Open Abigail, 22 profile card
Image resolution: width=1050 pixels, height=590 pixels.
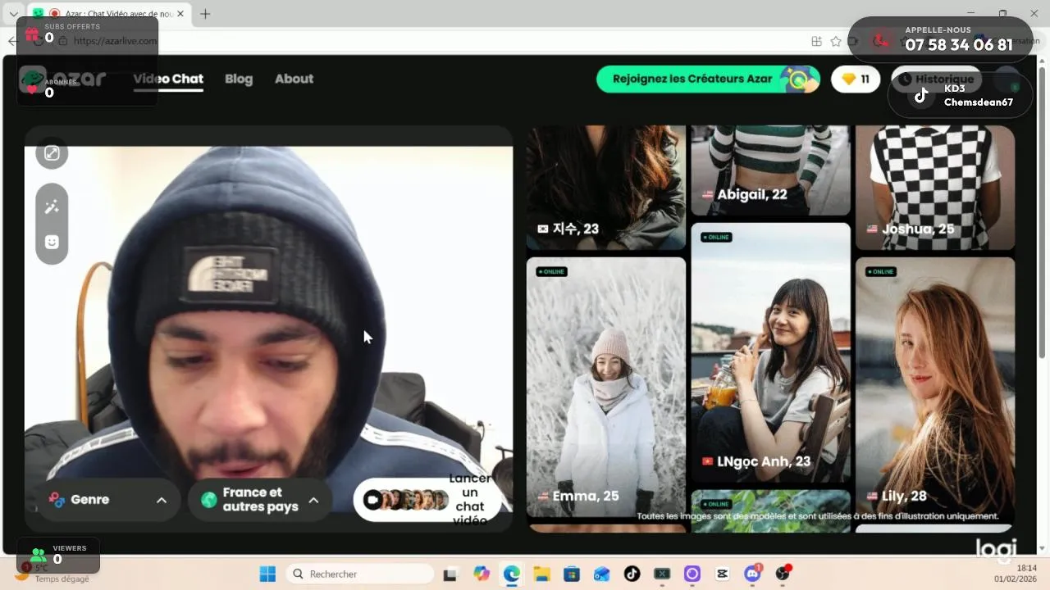770,170
